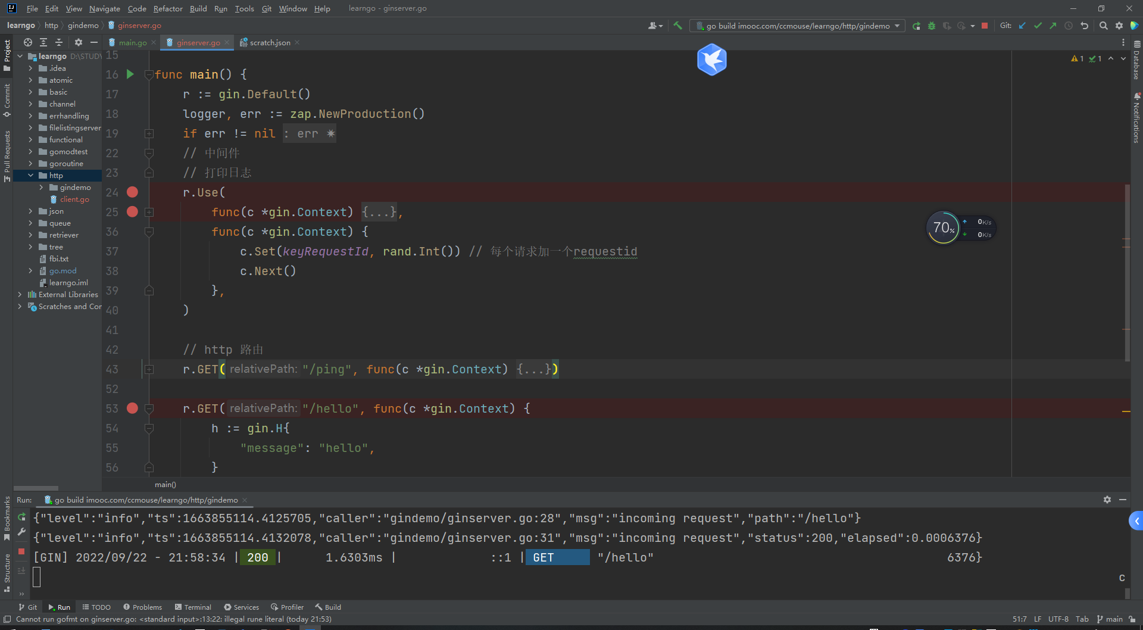Click the main Git branch in status bar
The height and width of the screenshot is (630, 1143).
coord(1110,619)
